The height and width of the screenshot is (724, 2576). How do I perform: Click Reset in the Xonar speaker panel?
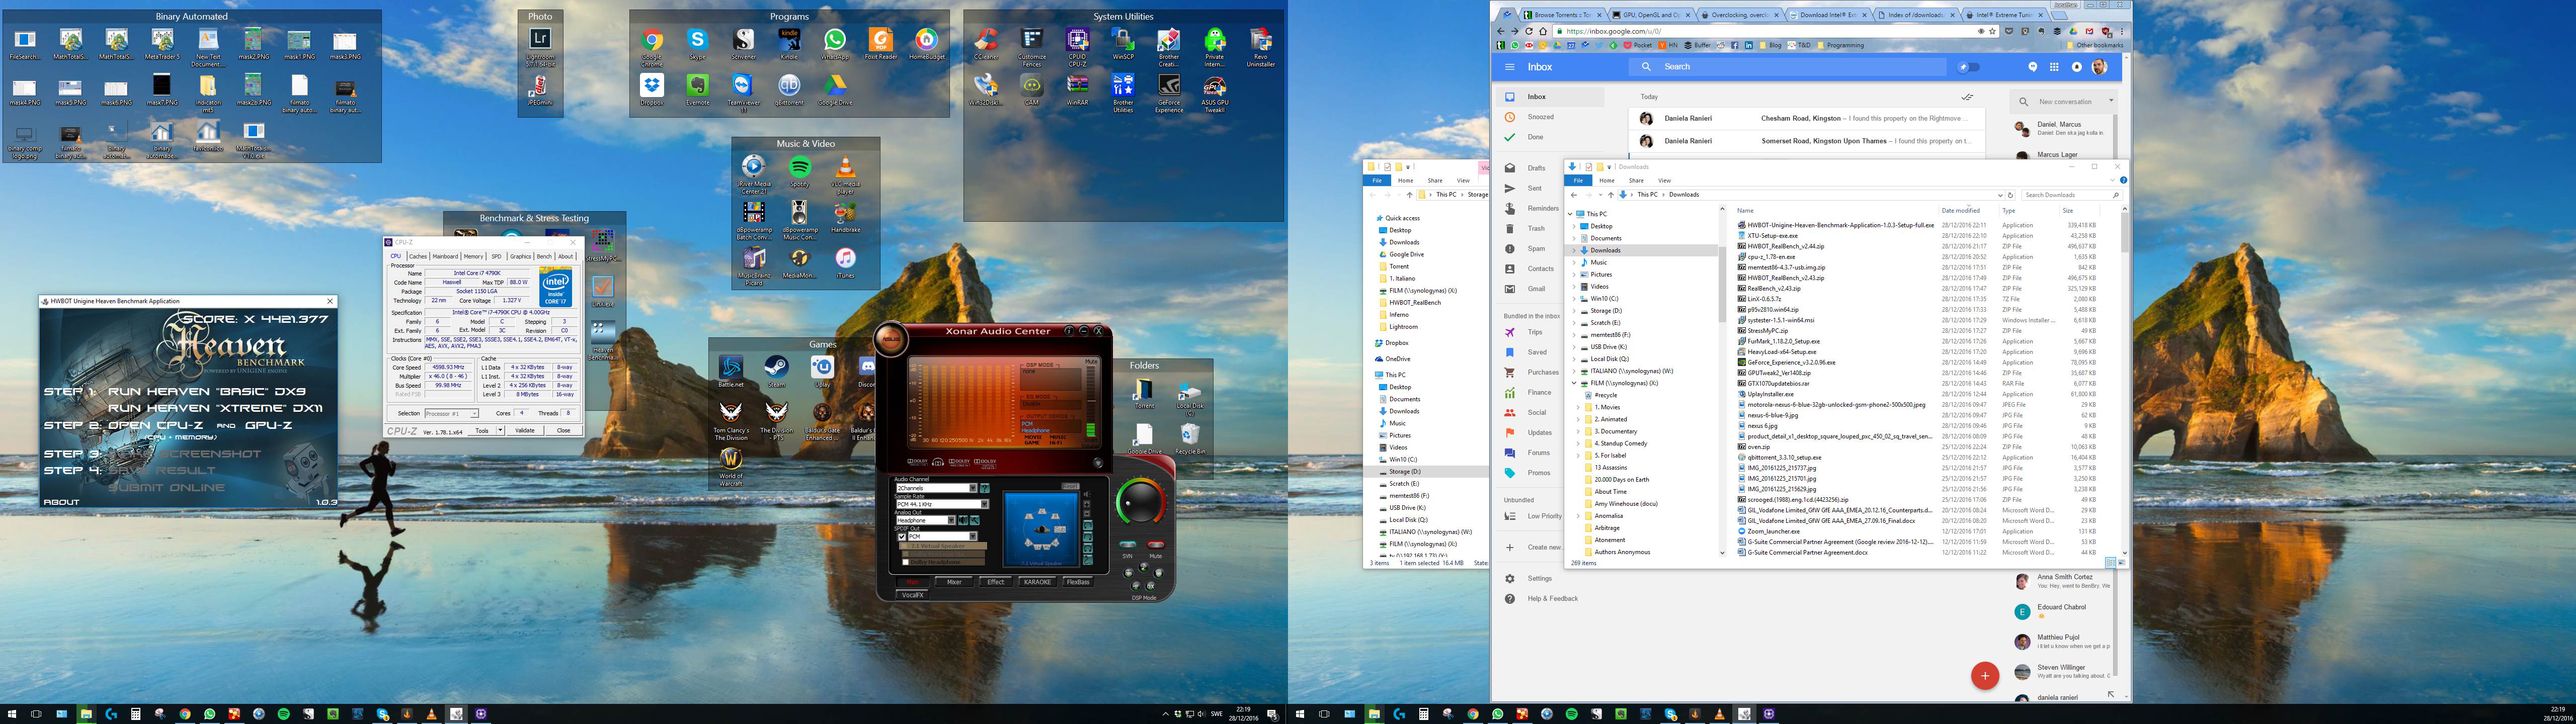(x=1069, y=487)
